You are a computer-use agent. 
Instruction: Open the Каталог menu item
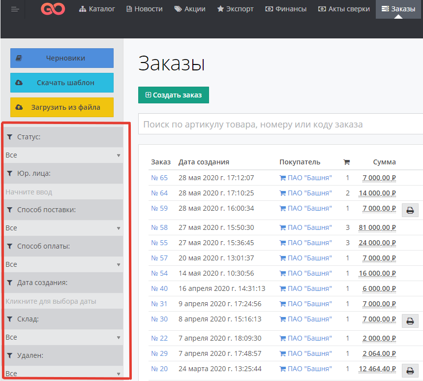pos(97,9)
